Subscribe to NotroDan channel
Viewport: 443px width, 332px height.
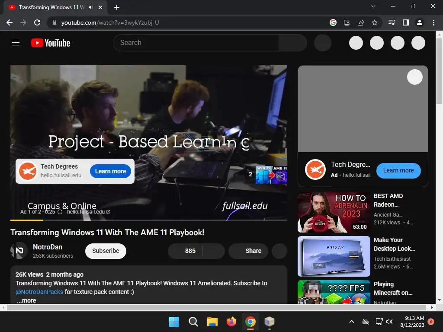(106, 251)
